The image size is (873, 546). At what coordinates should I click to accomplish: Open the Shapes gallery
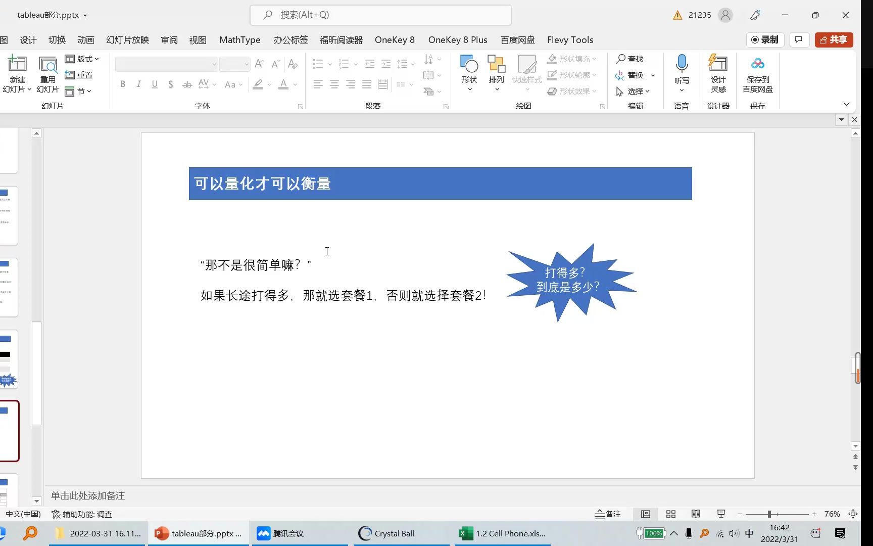(x=469, y=73)
